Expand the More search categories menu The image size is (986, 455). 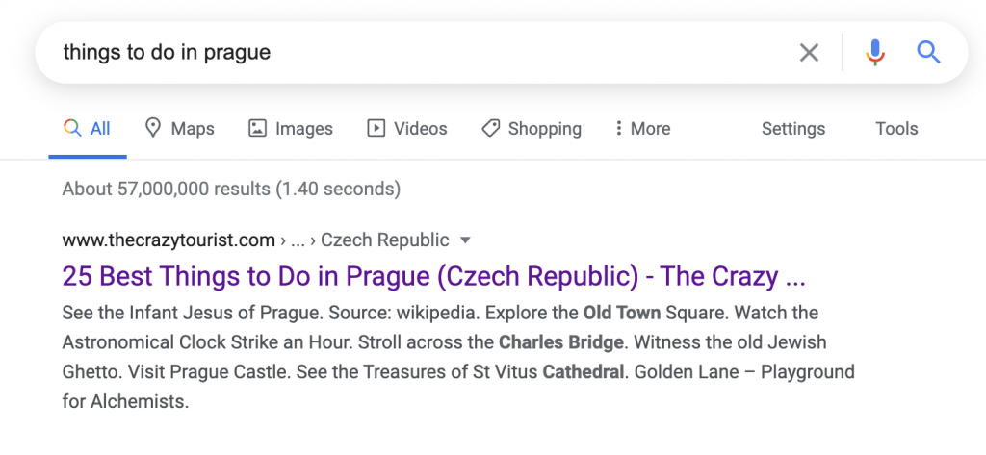642,128
